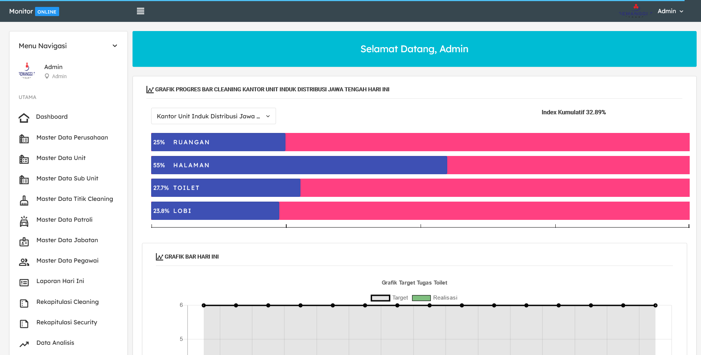This screenshot has height=355, width=701.
Task: Click the Monitor brand link
Action: (21, 11)
